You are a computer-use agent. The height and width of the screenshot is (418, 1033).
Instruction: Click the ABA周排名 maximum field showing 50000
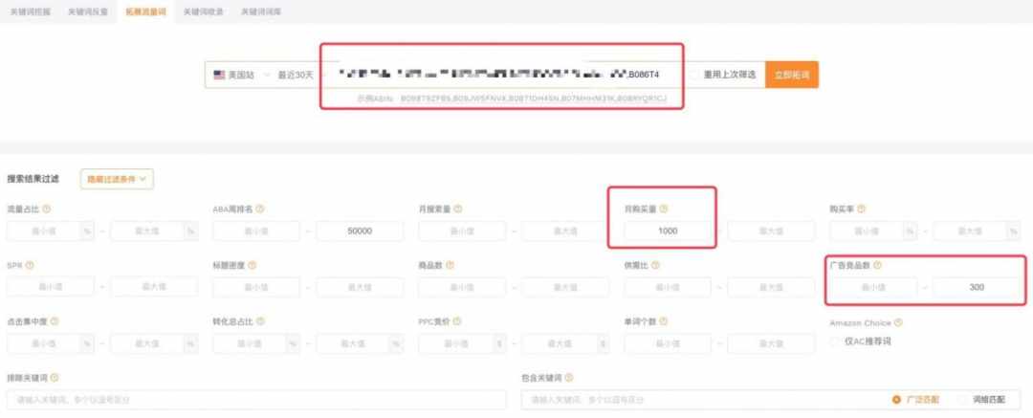359,231
